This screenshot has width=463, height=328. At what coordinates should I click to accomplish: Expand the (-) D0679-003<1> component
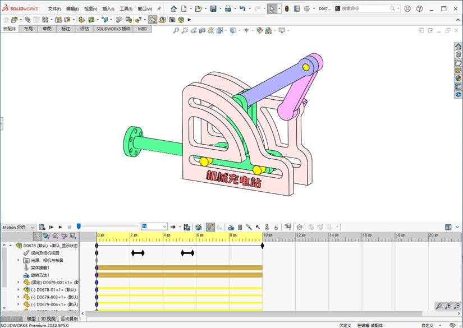[19, 297]
